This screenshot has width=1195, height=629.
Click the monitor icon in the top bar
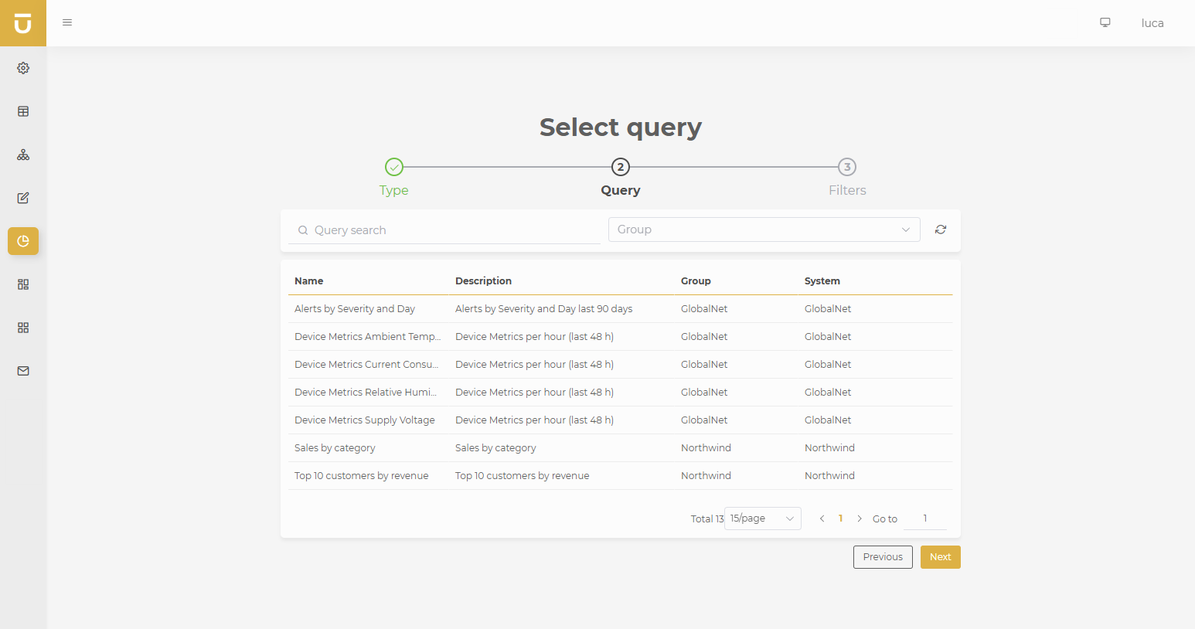tap(1105, 22)
